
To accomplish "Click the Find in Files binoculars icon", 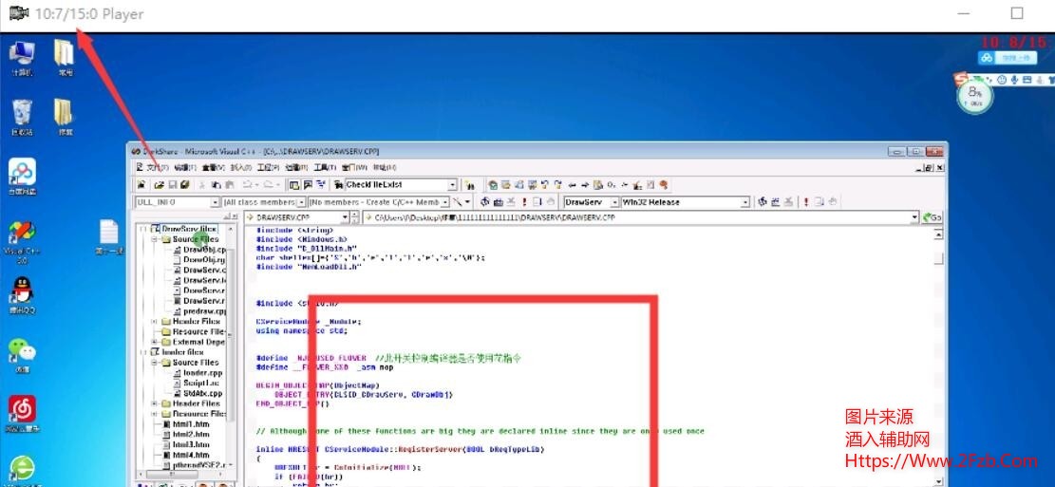I will [338, 185].
